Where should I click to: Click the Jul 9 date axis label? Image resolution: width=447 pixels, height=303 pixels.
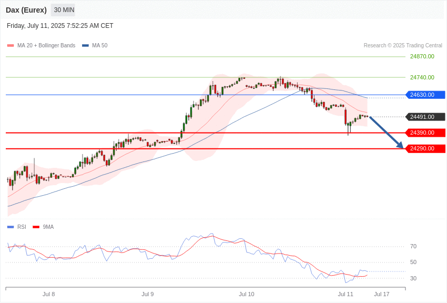click(x=148, y=294)
